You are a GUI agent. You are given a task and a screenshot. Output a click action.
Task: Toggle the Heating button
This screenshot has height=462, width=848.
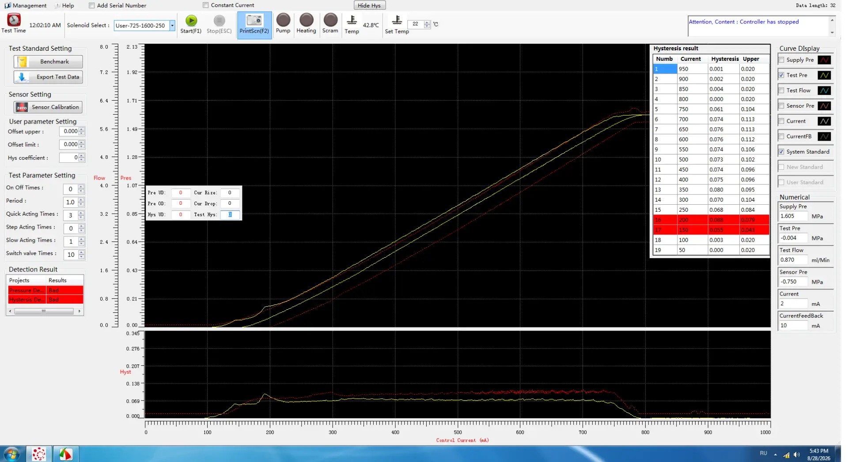click(x=306, y=20)
